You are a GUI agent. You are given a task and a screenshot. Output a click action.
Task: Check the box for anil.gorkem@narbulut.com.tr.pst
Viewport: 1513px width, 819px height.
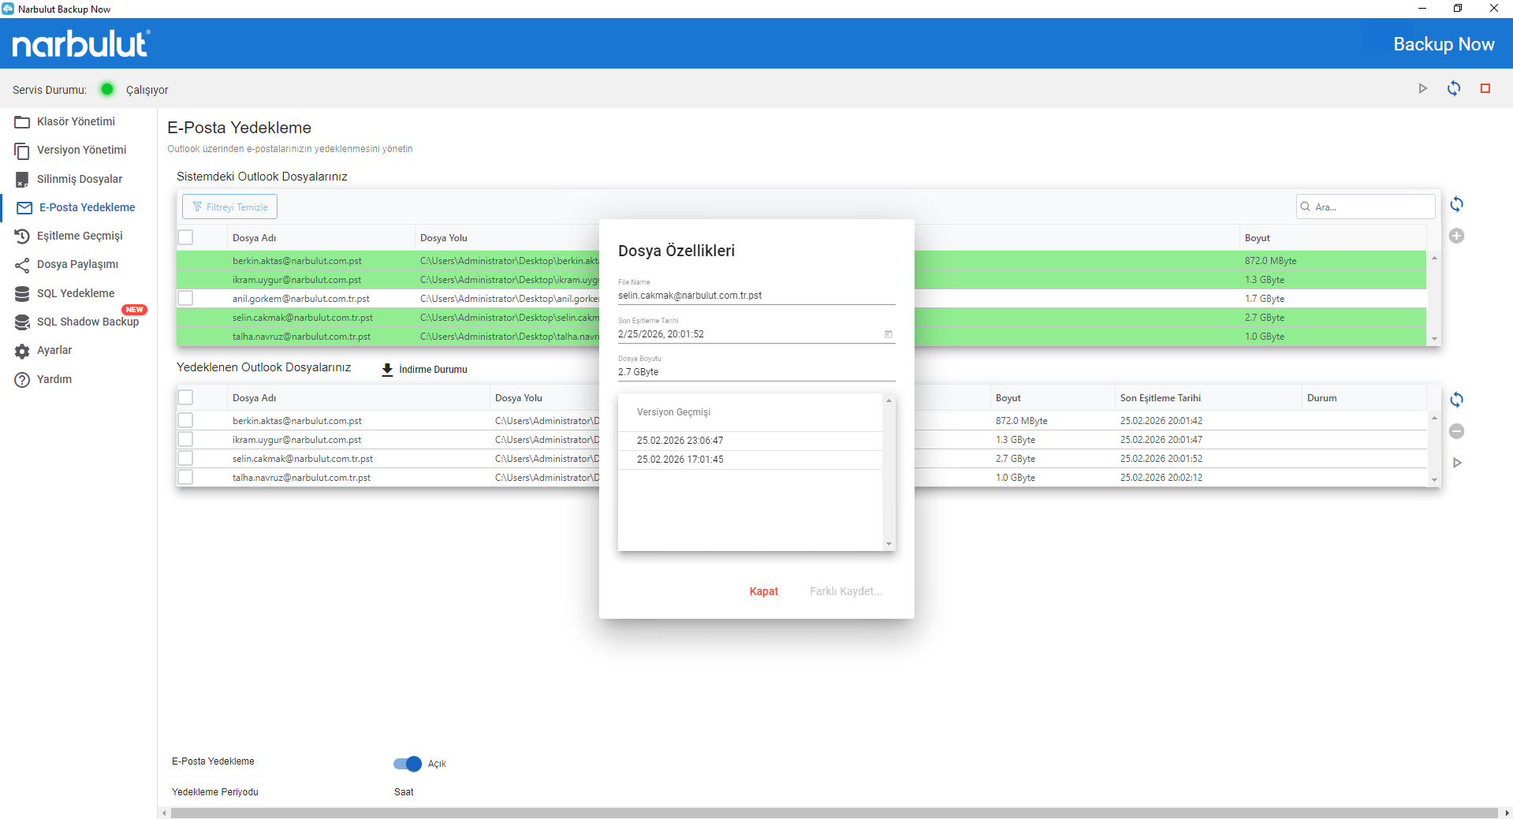tap(185, 299)
